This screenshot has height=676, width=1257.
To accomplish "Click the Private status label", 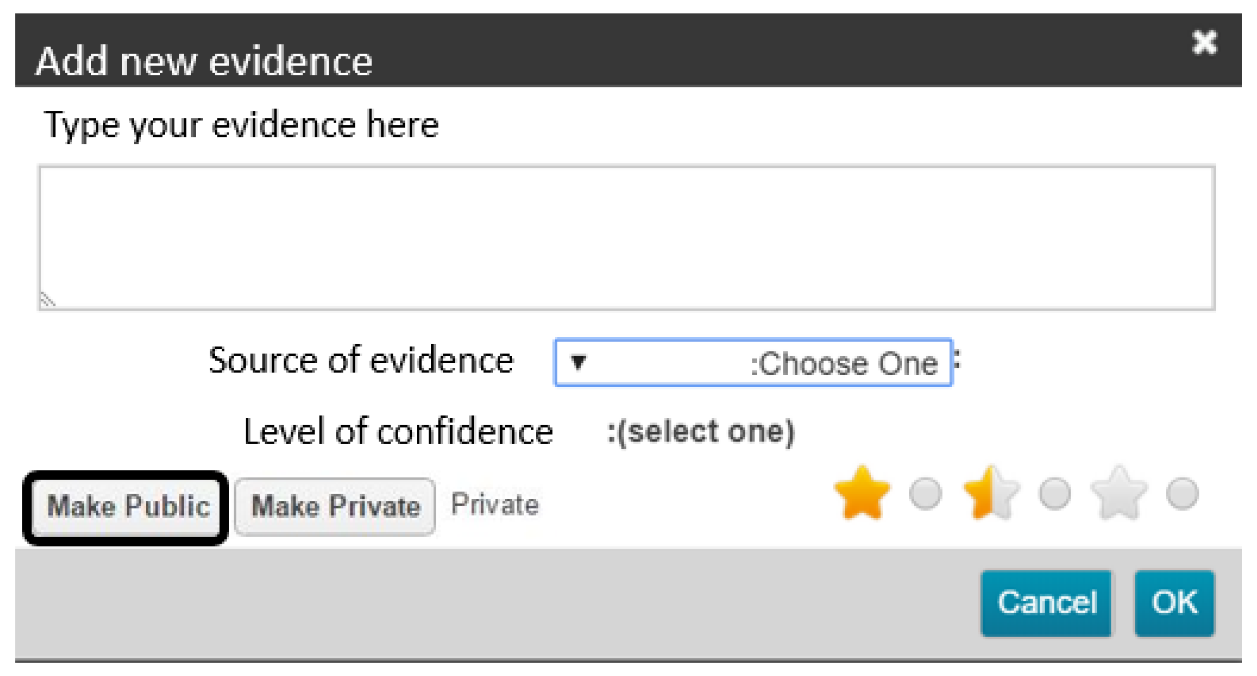I will 495,504.
